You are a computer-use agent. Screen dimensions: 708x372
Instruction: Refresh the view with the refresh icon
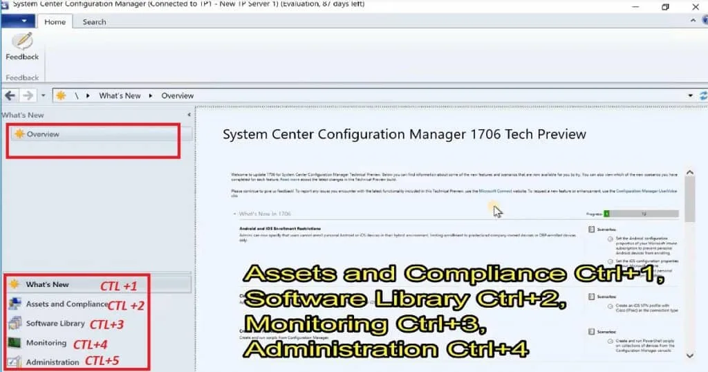point(703,95)
